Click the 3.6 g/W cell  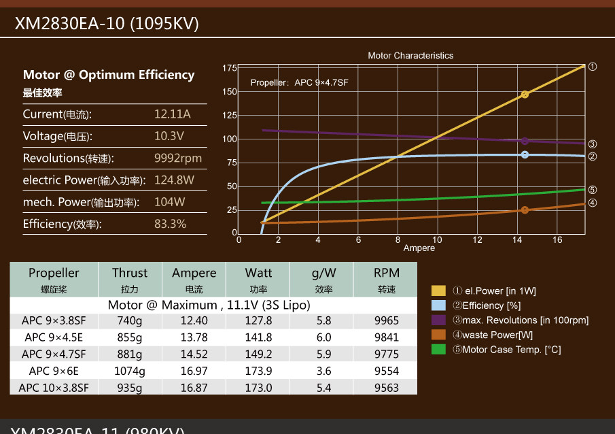click(322, 371)
